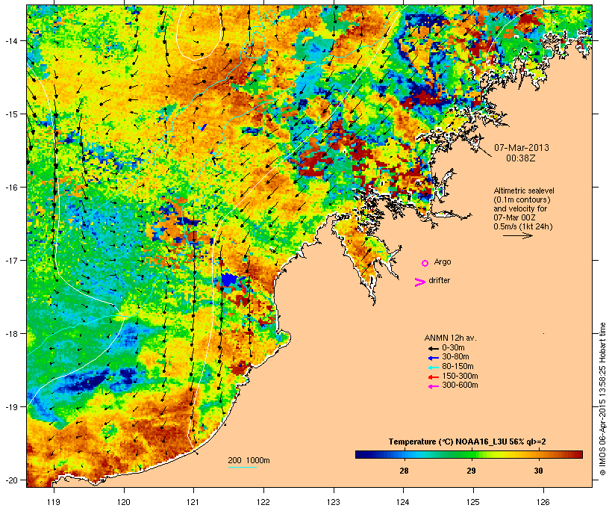
Task: Click the 124 longitude axis label
Action: point(404,502)
